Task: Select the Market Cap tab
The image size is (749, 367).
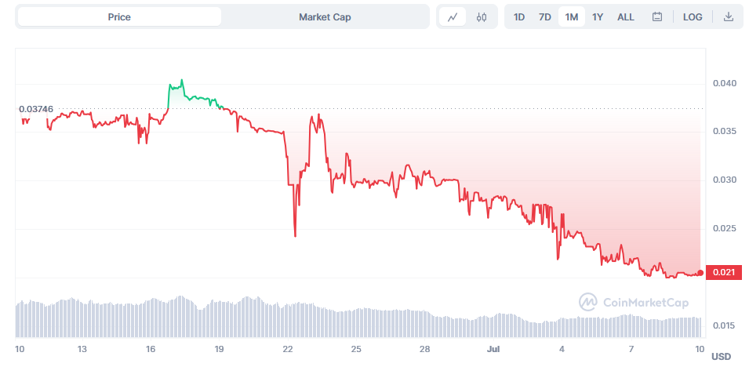Action: [x=325, y=16]
